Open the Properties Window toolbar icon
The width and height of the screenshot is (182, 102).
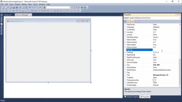click(x=76, y=8)
